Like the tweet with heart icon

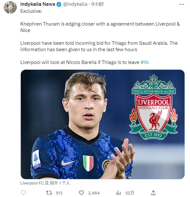coord(81,193)
